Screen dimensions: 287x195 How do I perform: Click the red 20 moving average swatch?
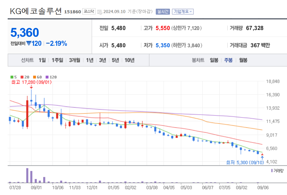(x=22, y=77)
